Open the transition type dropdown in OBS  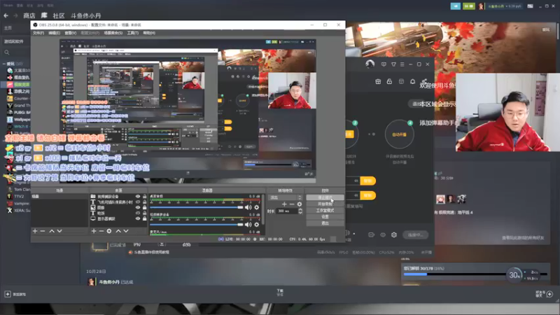[286, 197]
